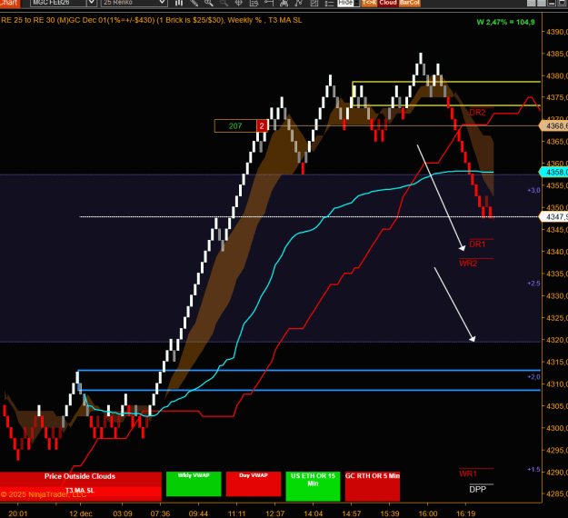
Task: Open the bar chart style icon
Action: coord(179,3)
